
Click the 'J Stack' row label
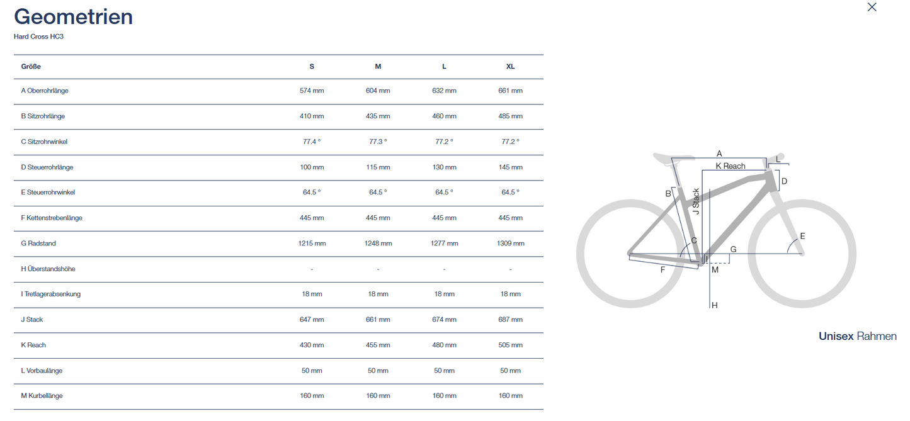point(32,320)
